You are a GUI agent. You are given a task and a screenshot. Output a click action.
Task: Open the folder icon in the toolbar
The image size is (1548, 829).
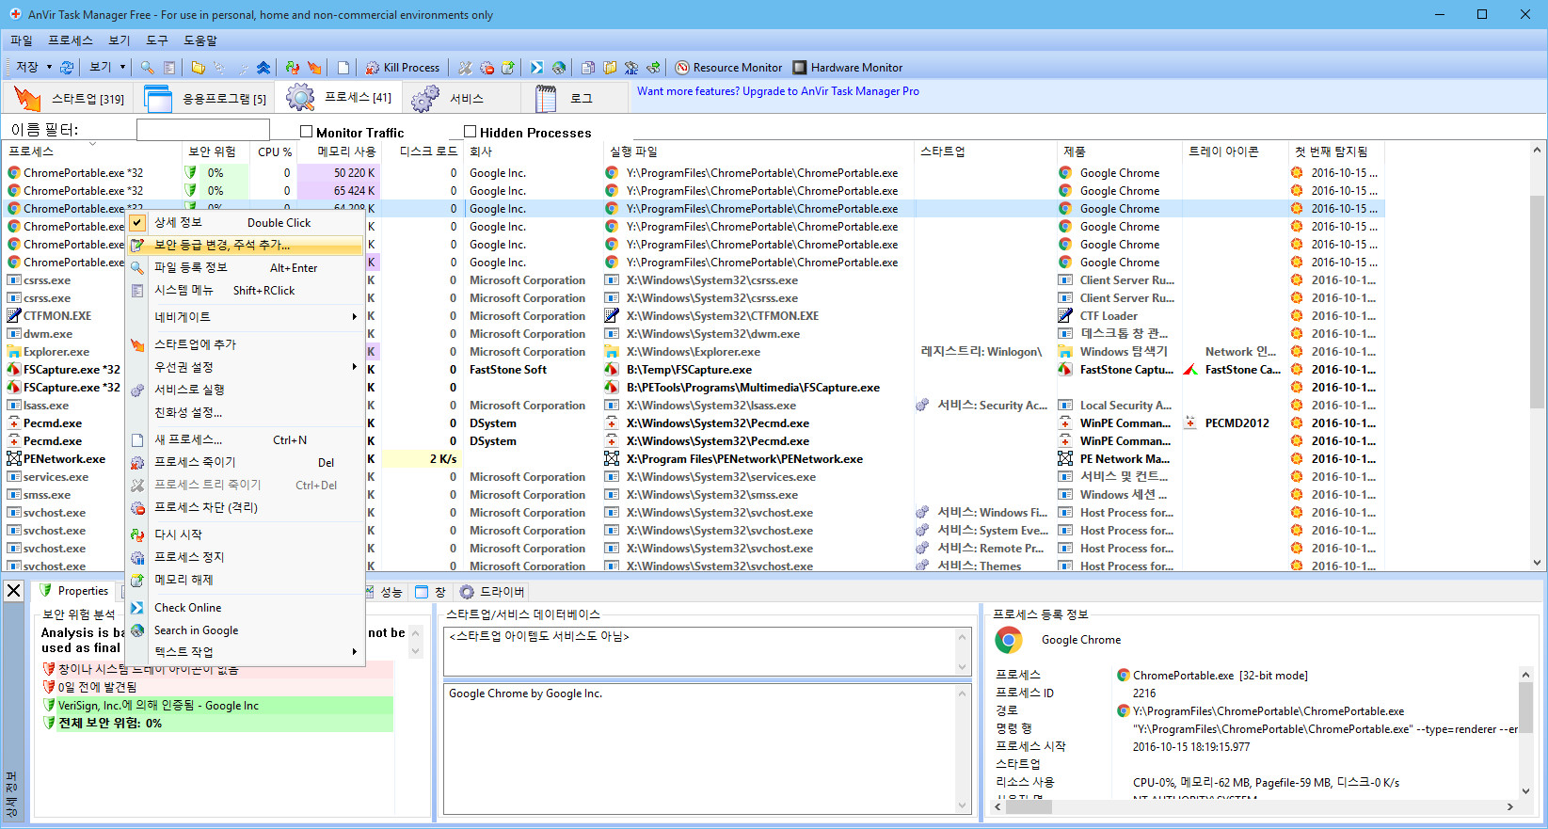(198, 68)
